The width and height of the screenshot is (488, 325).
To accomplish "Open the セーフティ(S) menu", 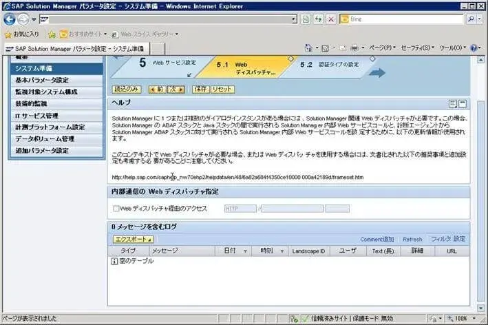I will point(417,48).
